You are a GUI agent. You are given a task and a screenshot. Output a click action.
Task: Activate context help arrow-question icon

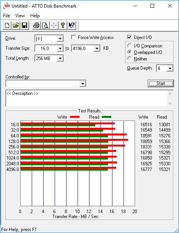pos(72,25)
